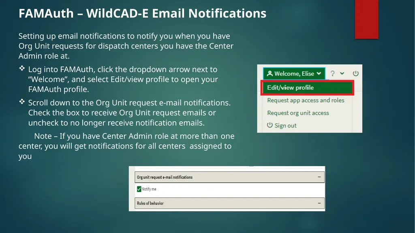
Task: Open the Welcome, Elise dropdown
Action: pos(294,73)
